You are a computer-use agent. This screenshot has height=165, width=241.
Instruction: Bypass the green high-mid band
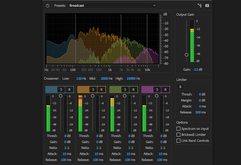[x=133, y=90]
